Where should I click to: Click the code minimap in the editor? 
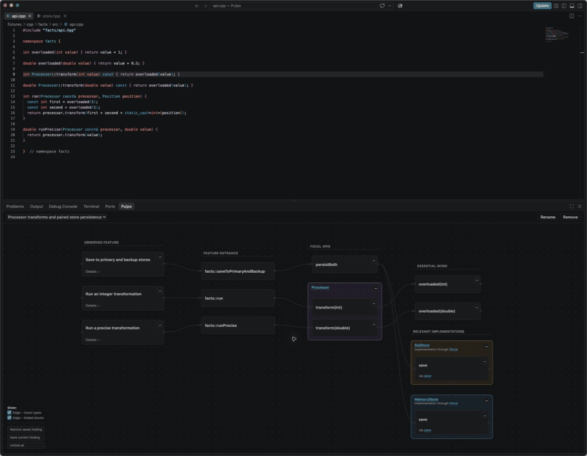click(557, 34)
